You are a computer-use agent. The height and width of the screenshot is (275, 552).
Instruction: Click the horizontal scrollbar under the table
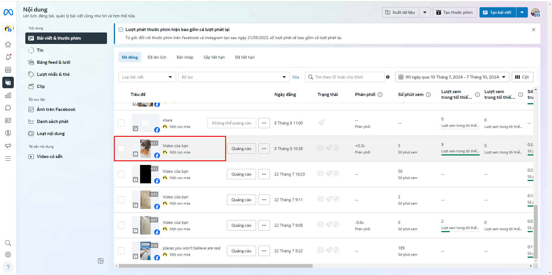pyautogui.click(x=216, y=266)
